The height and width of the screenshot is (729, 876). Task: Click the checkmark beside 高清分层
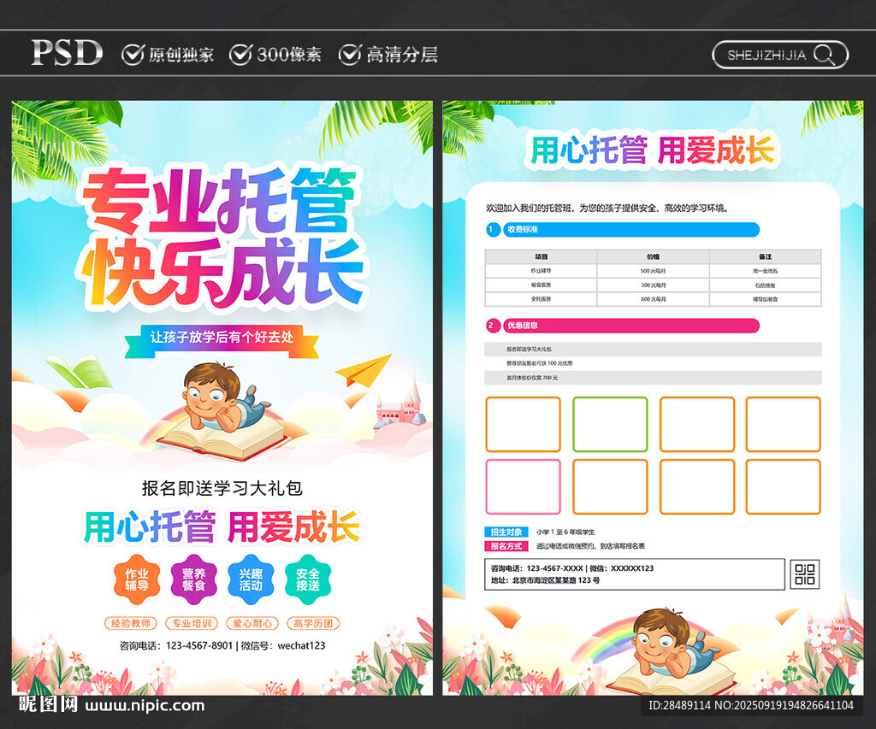[350, 55]
